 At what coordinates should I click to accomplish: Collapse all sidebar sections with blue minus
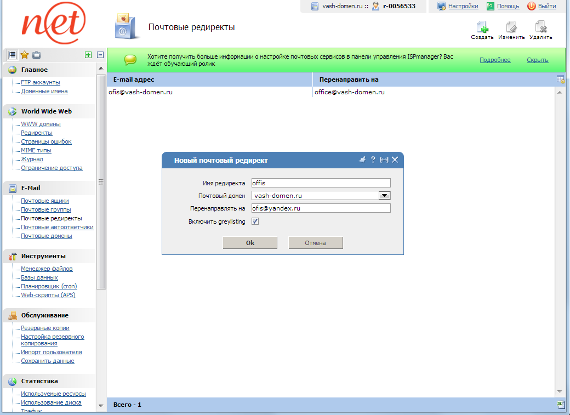[99, 54]
